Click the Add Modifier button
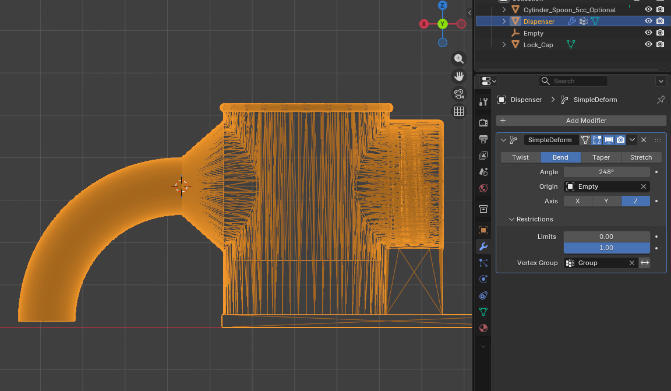 pyautogui.click(x=581, y=121)
